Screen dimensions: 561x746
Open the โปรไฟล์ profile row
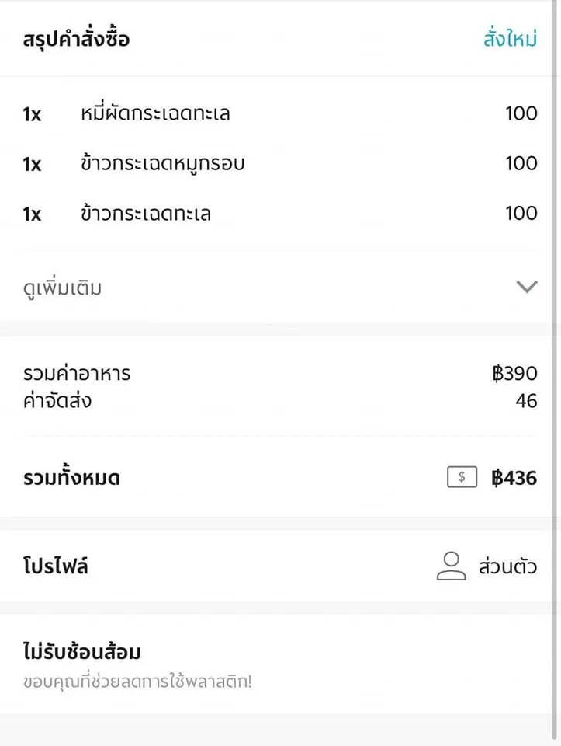pyautogui.click(x=56, y=566)
